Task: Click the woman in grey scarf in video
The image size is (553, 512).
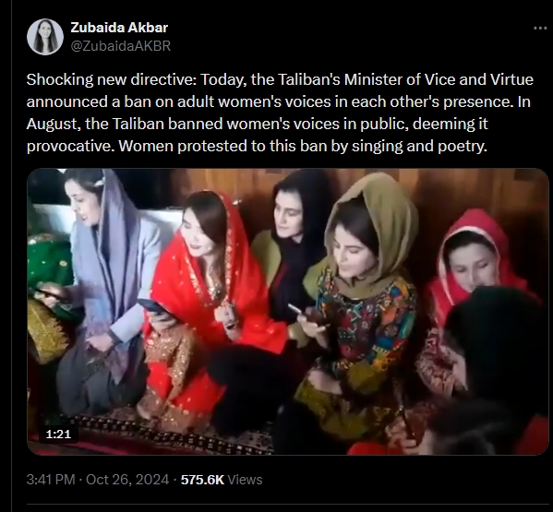Action: coord(102,282)
